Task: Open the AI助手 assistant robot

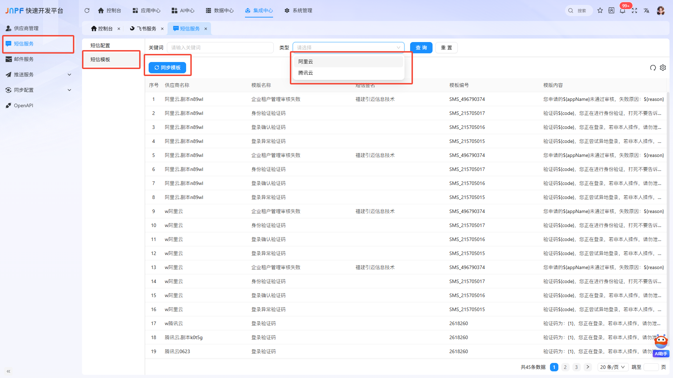Action: [661, 346]
